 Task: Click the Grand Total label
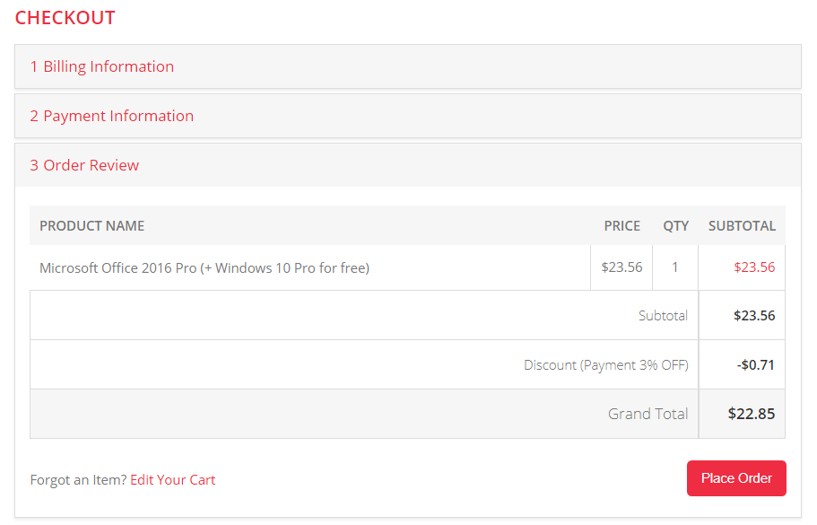648,414
